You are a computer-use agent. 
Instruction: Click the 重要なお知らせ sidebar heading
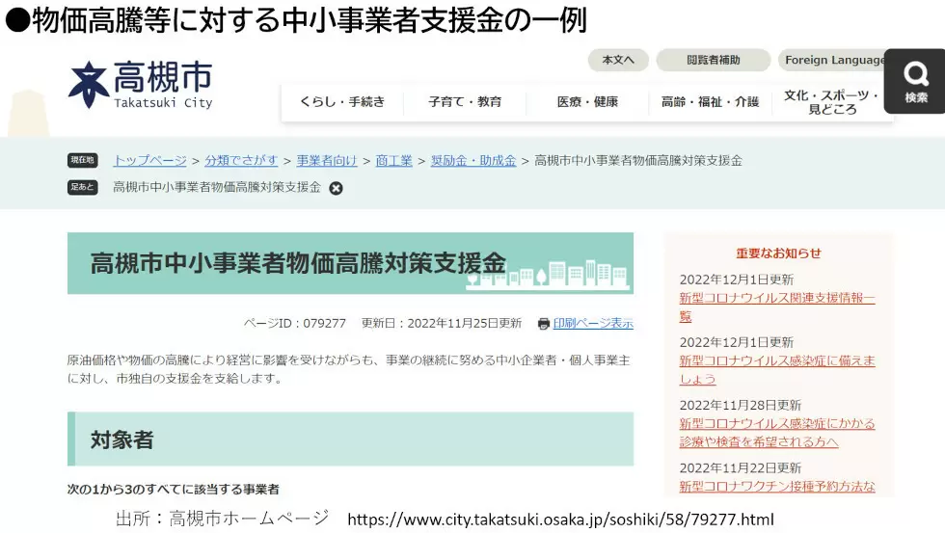(x=779, y=253)
